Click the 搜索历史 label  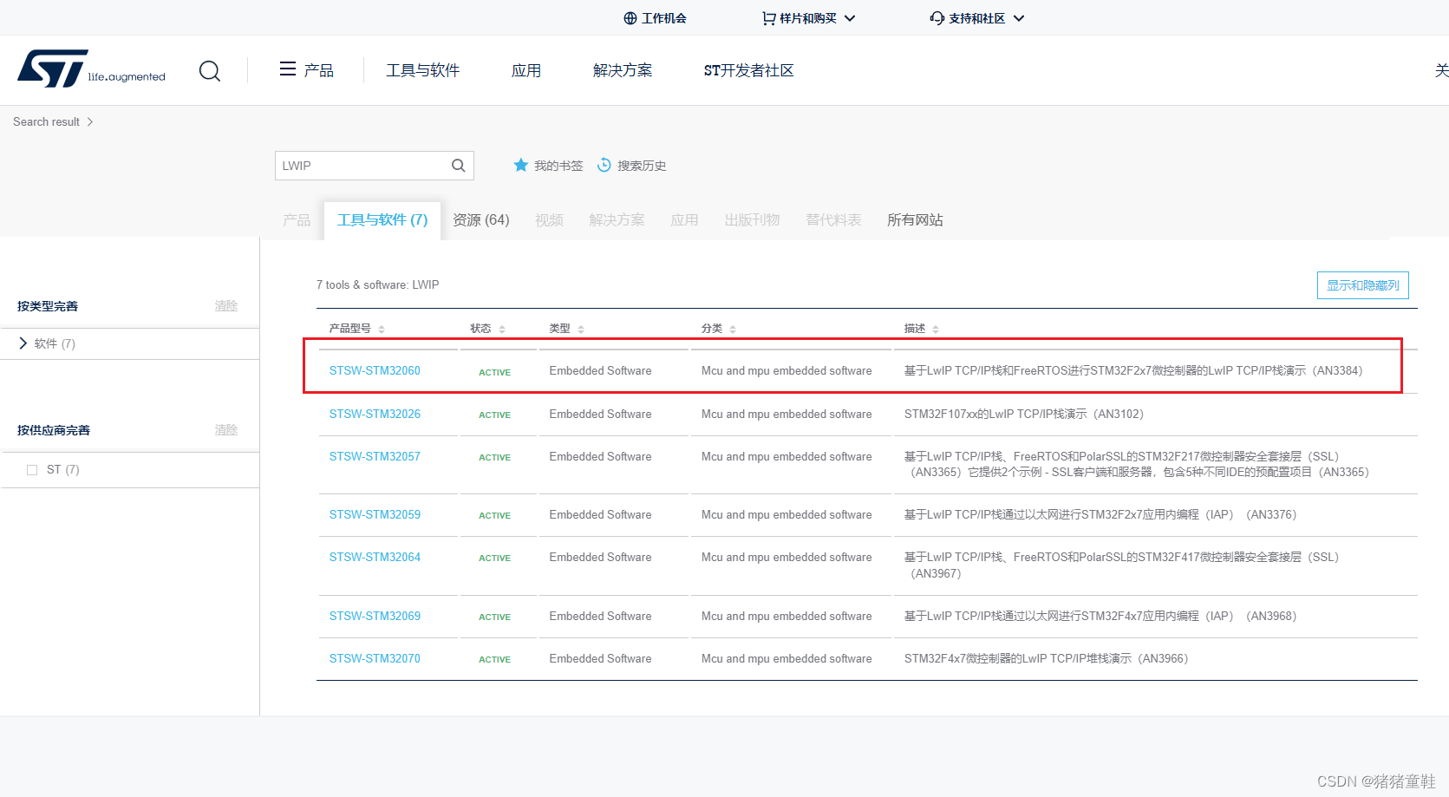pos(642,166)
